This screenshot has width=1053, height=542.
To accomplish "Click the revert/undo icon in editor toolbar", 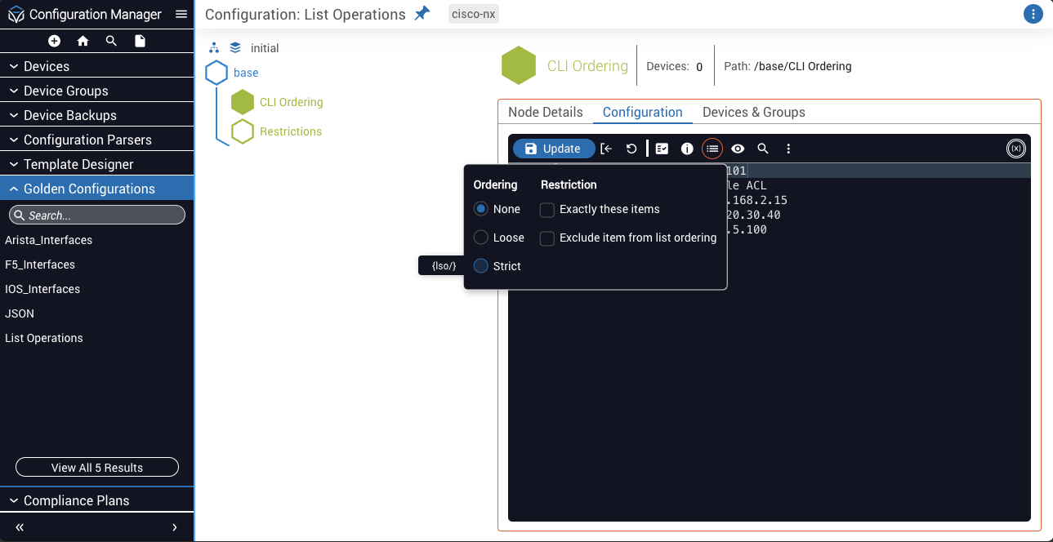I will [x=631, y=149].
